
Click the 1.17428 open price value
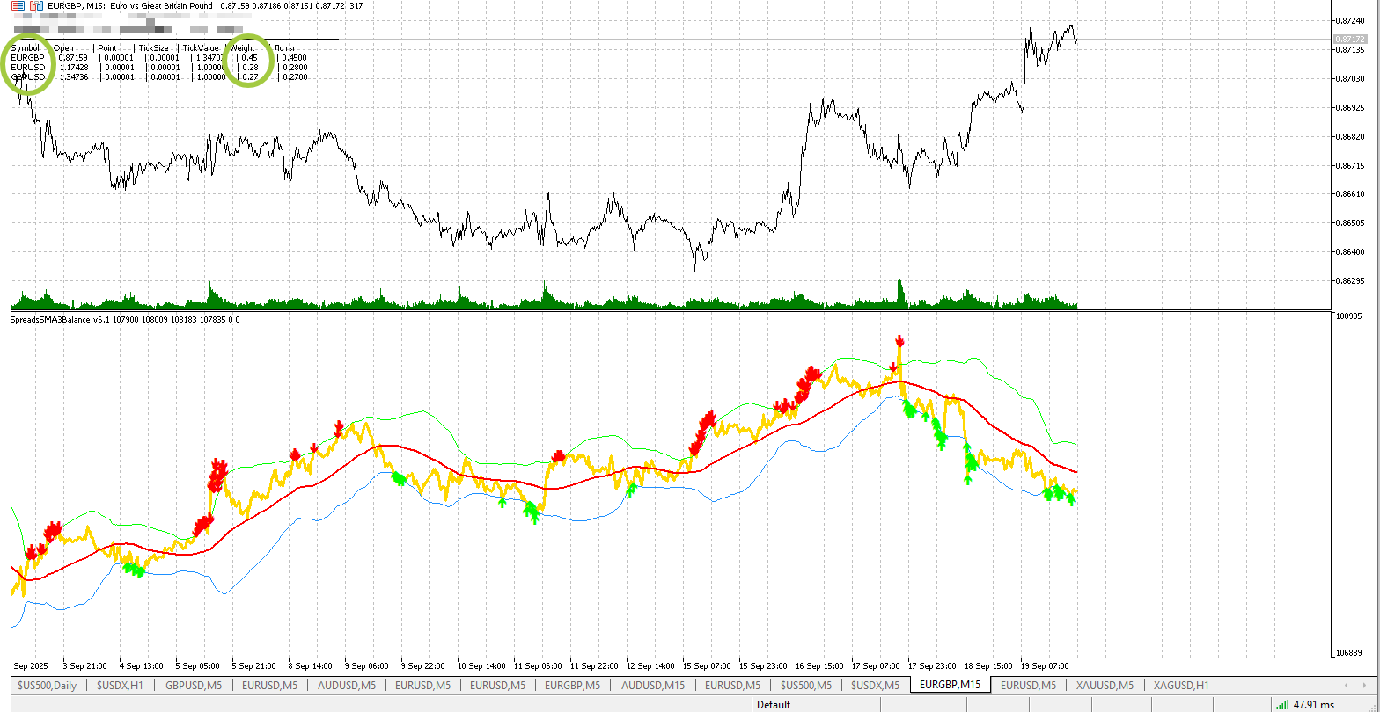pos(73,67)
